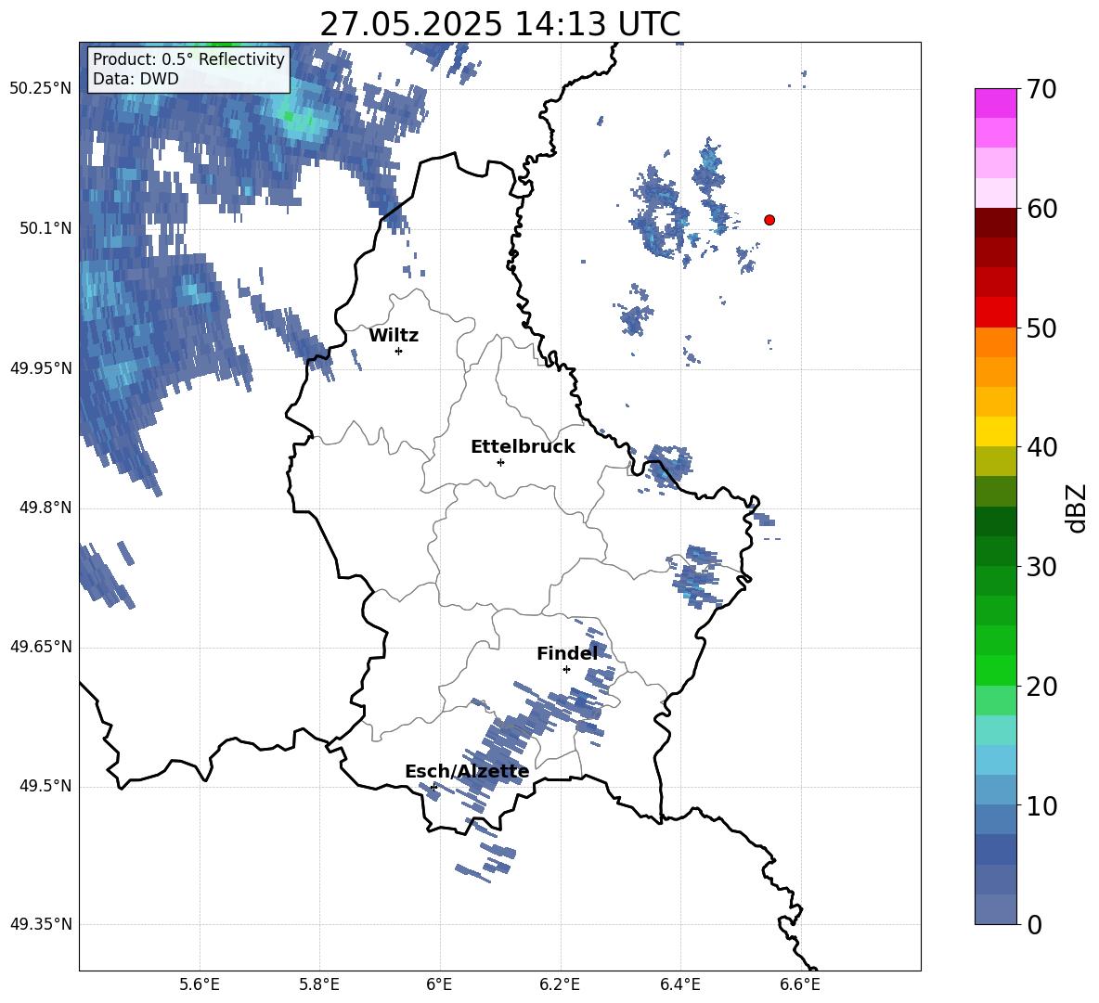Click the bright green colorbar segment just above 20
Viewport: 1099px width, 1003px height.
[x=996, y=670]
